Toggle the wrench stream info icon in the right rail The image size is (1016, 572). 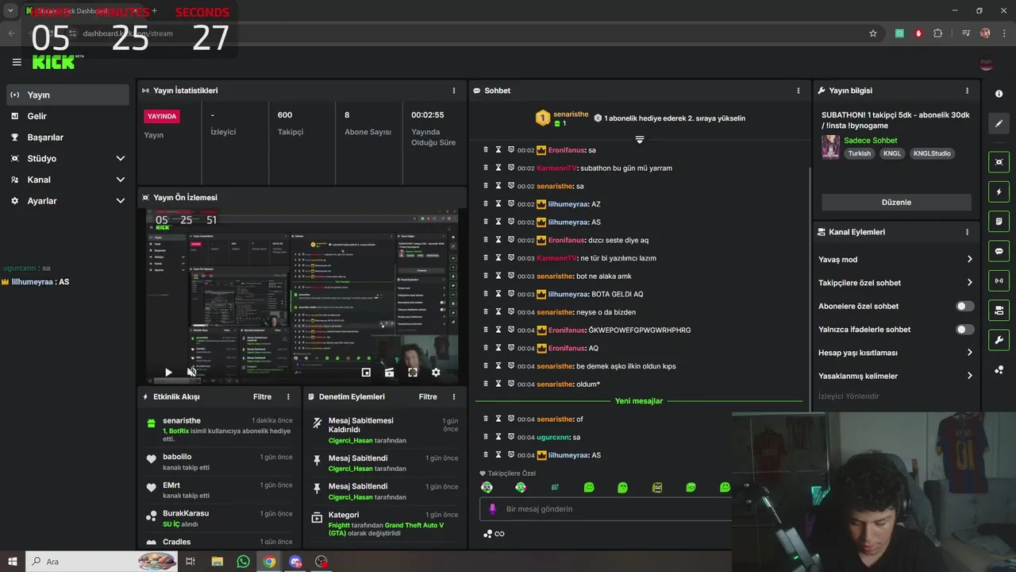pyautogui.click(x=999, y=340)
